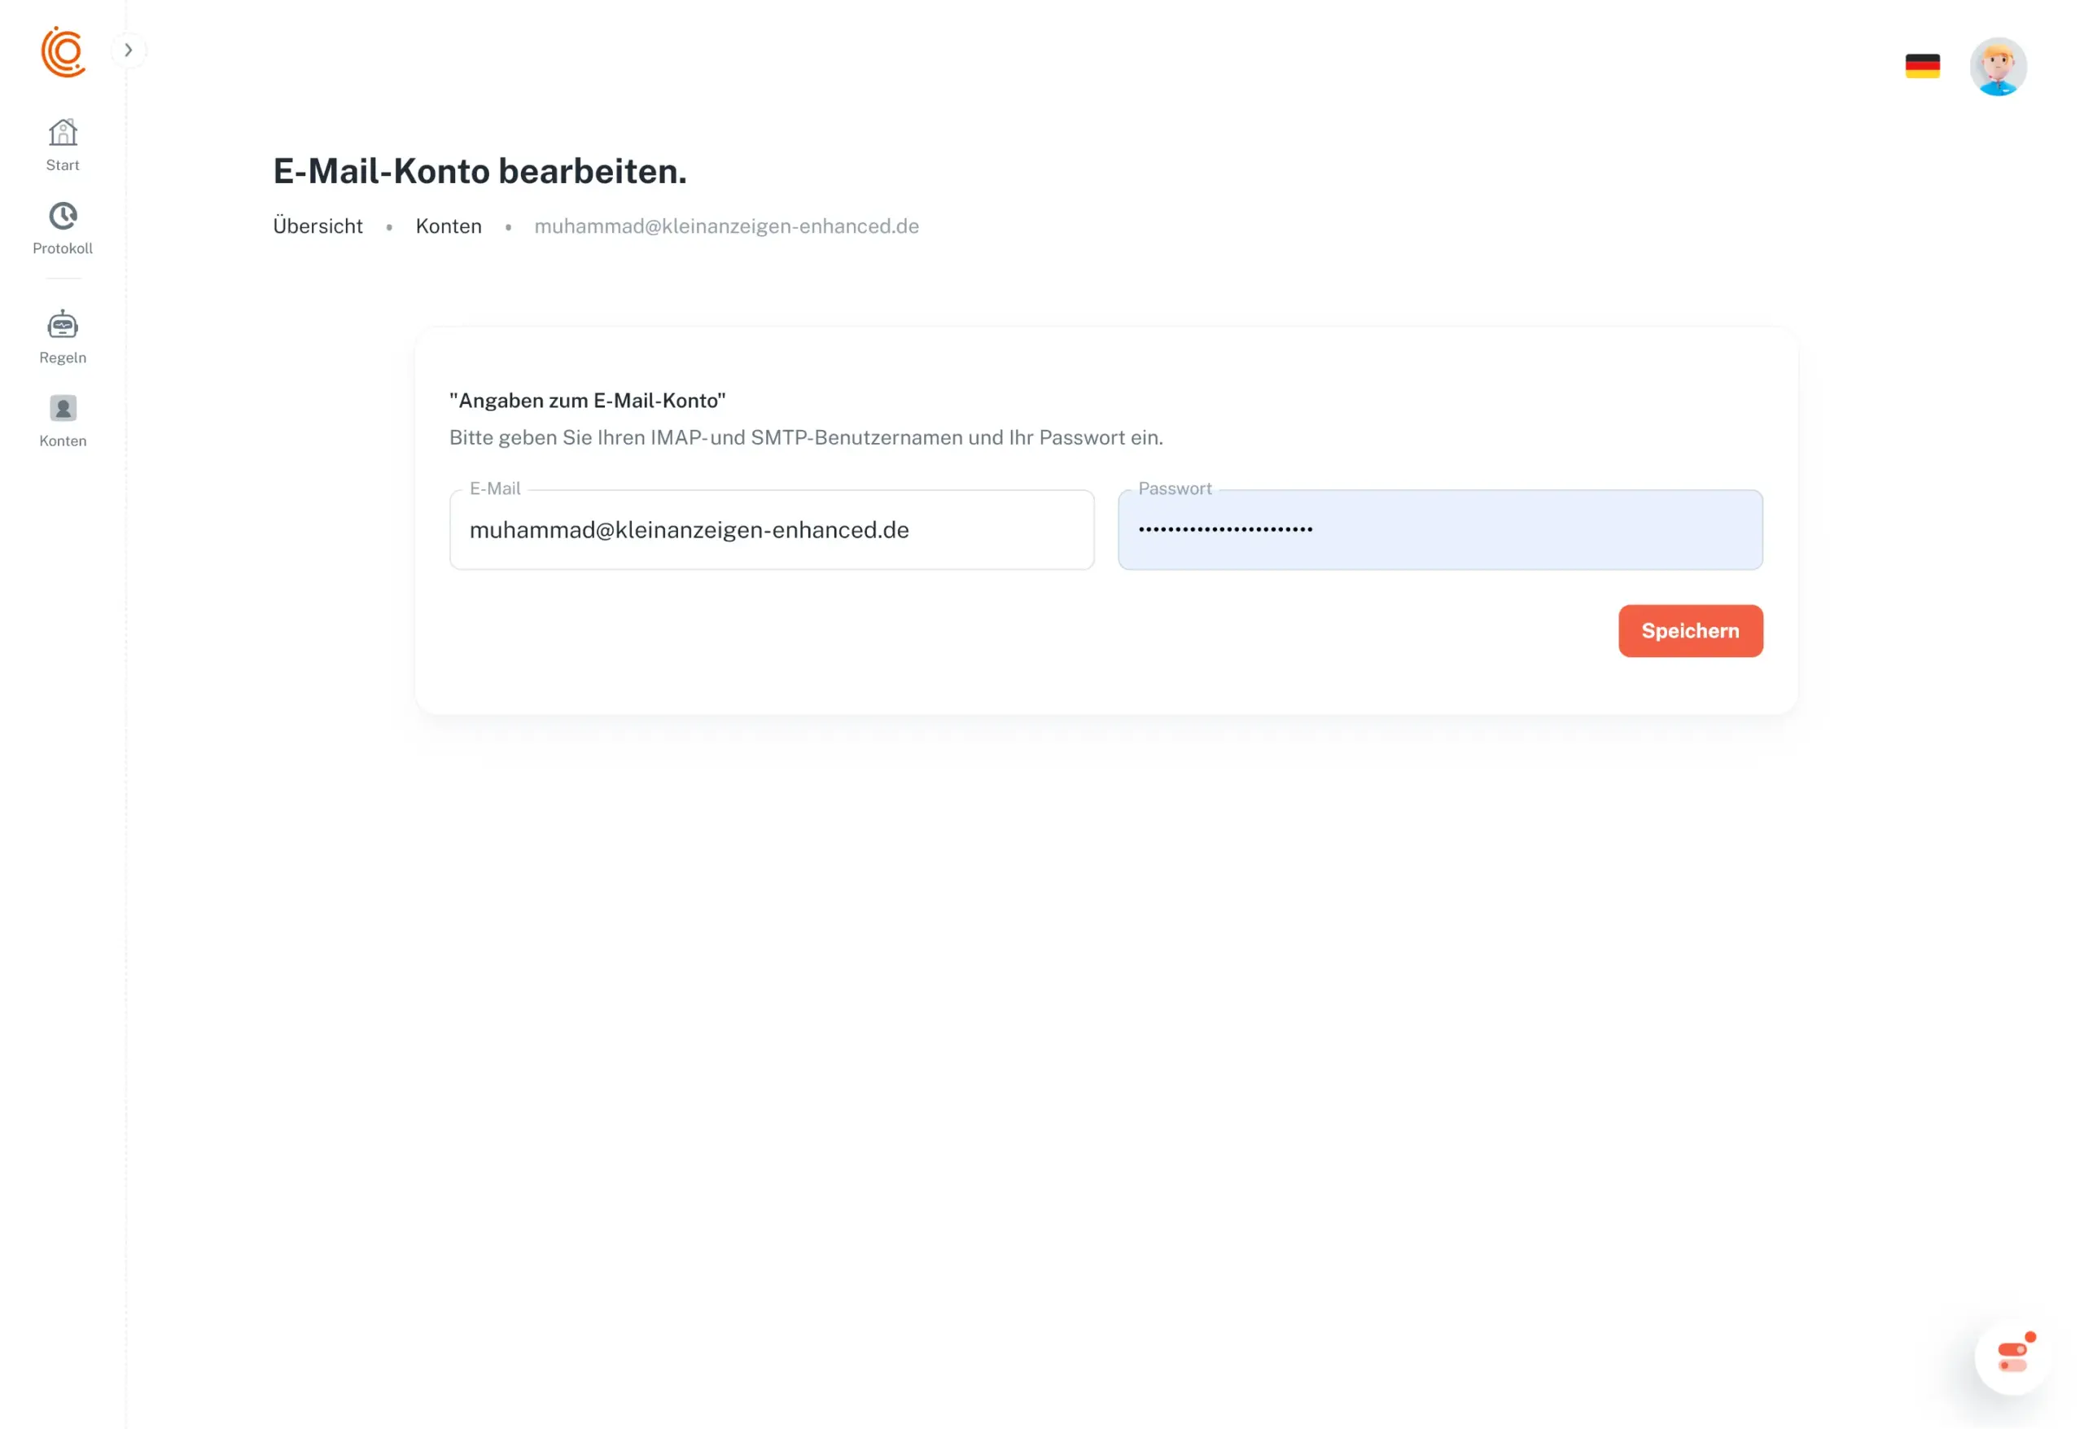
Task: Click the 'E-Mail-Konto bearbeiten.' page heading
Action: (479, 171)
